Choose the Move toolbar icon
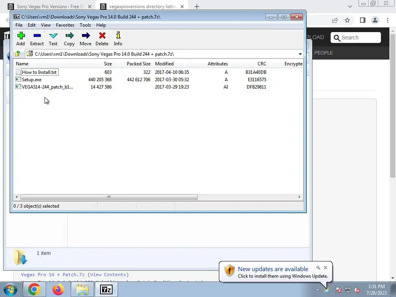This screenshot has width=396, height=297. pos(85,39)
